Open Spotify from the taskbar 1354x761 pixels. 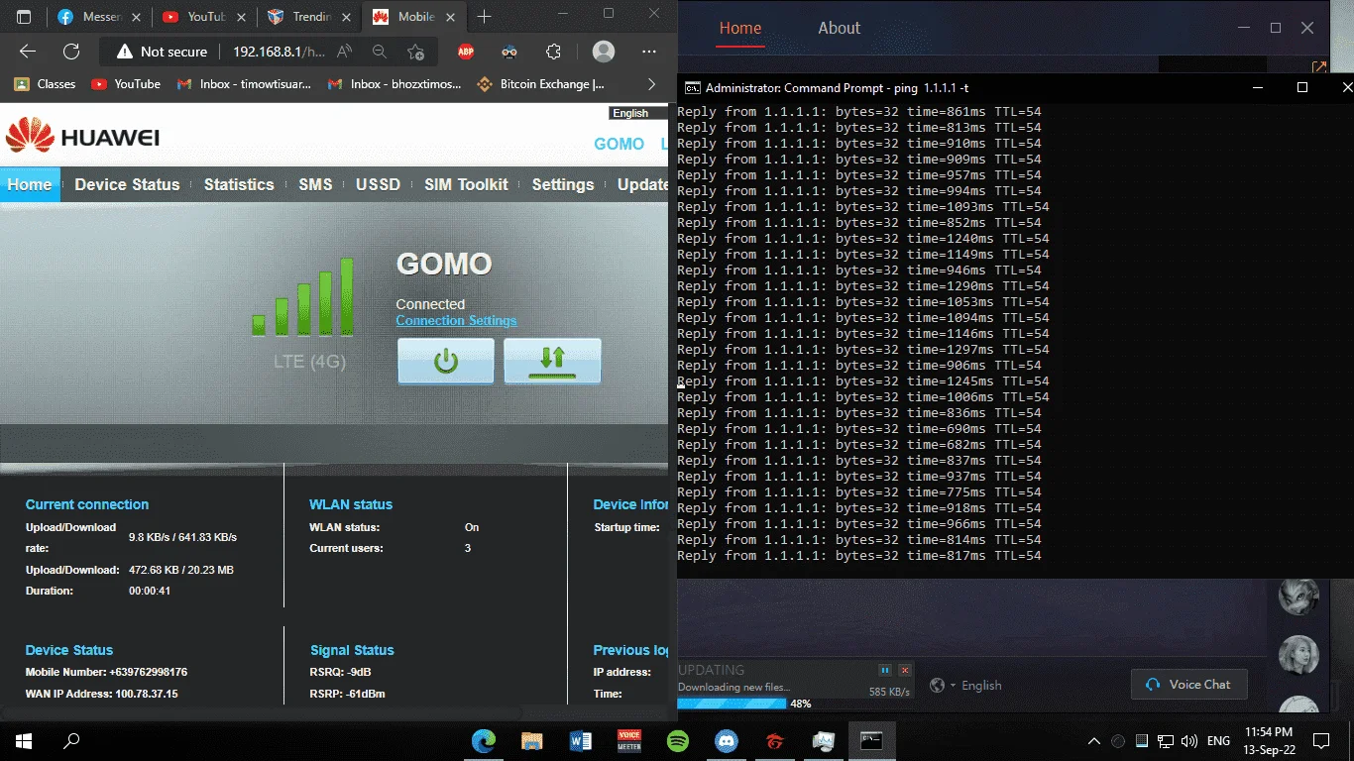[678, 740]
